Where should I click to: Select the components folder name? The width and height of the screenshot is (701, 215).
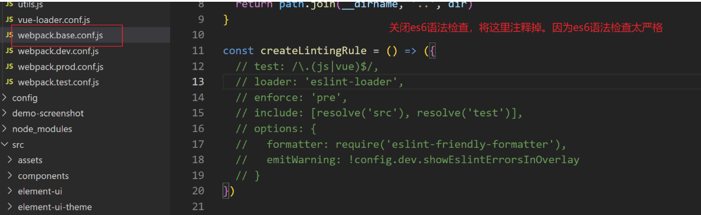[43, 176]
